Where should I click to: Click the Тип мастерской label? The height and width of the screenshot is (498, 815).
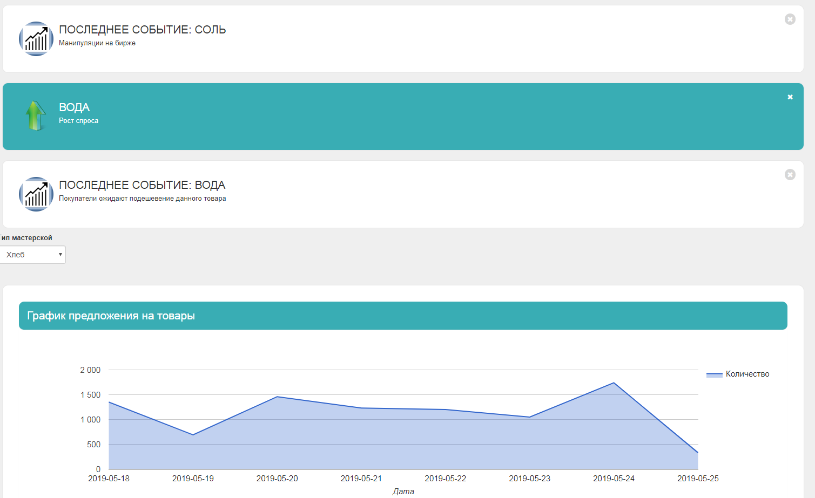pyautogui.click(x=26, y=238)
